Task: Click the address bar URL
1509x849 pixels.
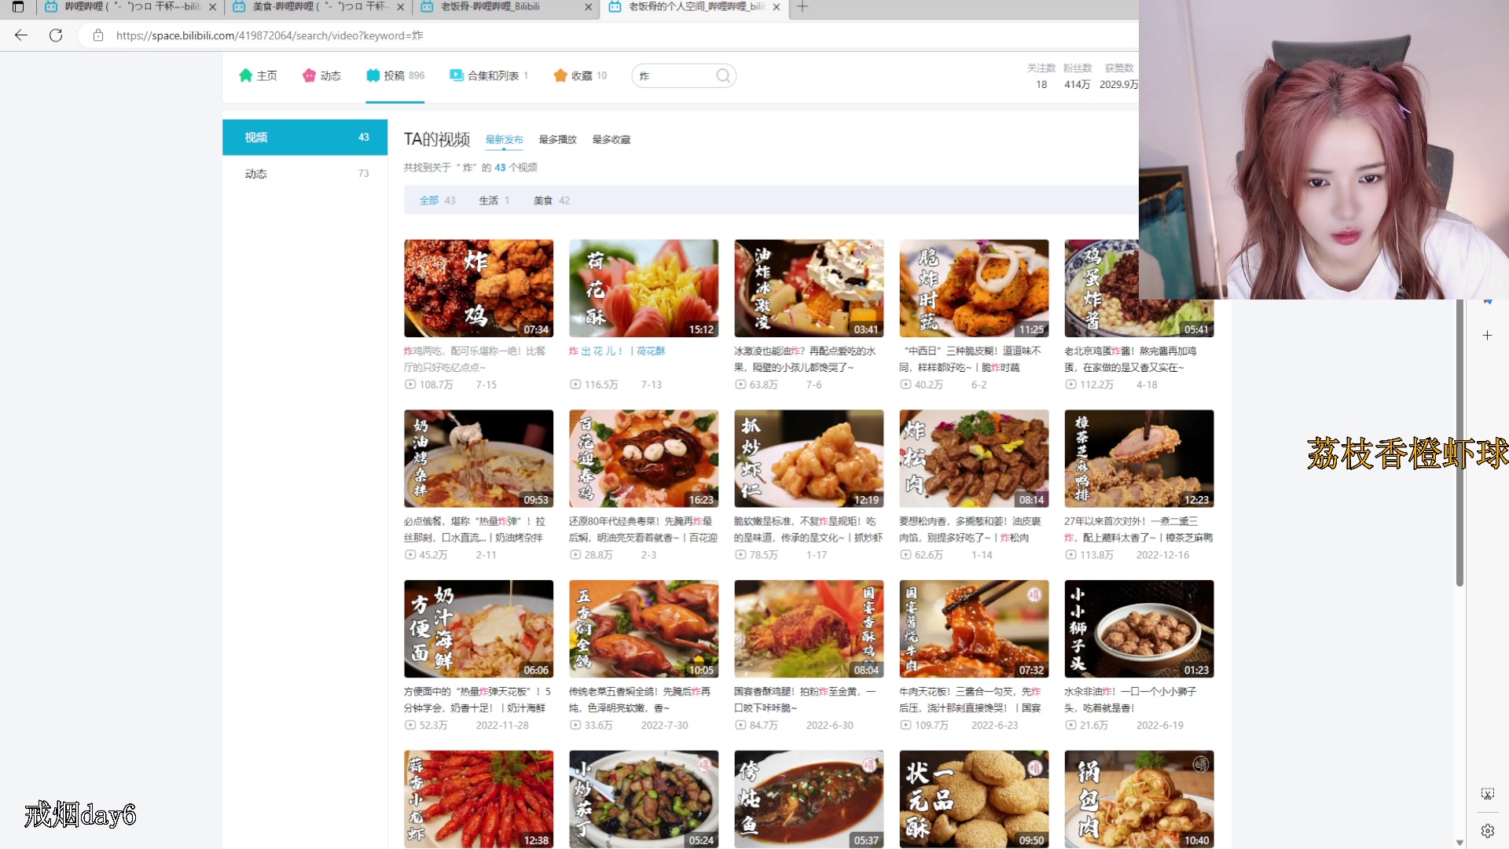Action: coord(270,35)
